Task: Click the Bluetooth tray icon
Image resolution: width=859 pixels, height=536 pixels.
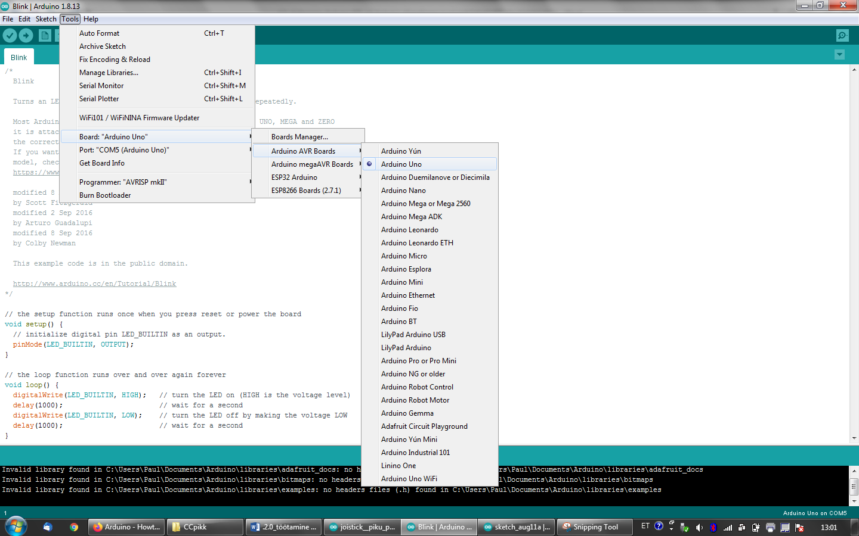Action: (x=713, y=527)
